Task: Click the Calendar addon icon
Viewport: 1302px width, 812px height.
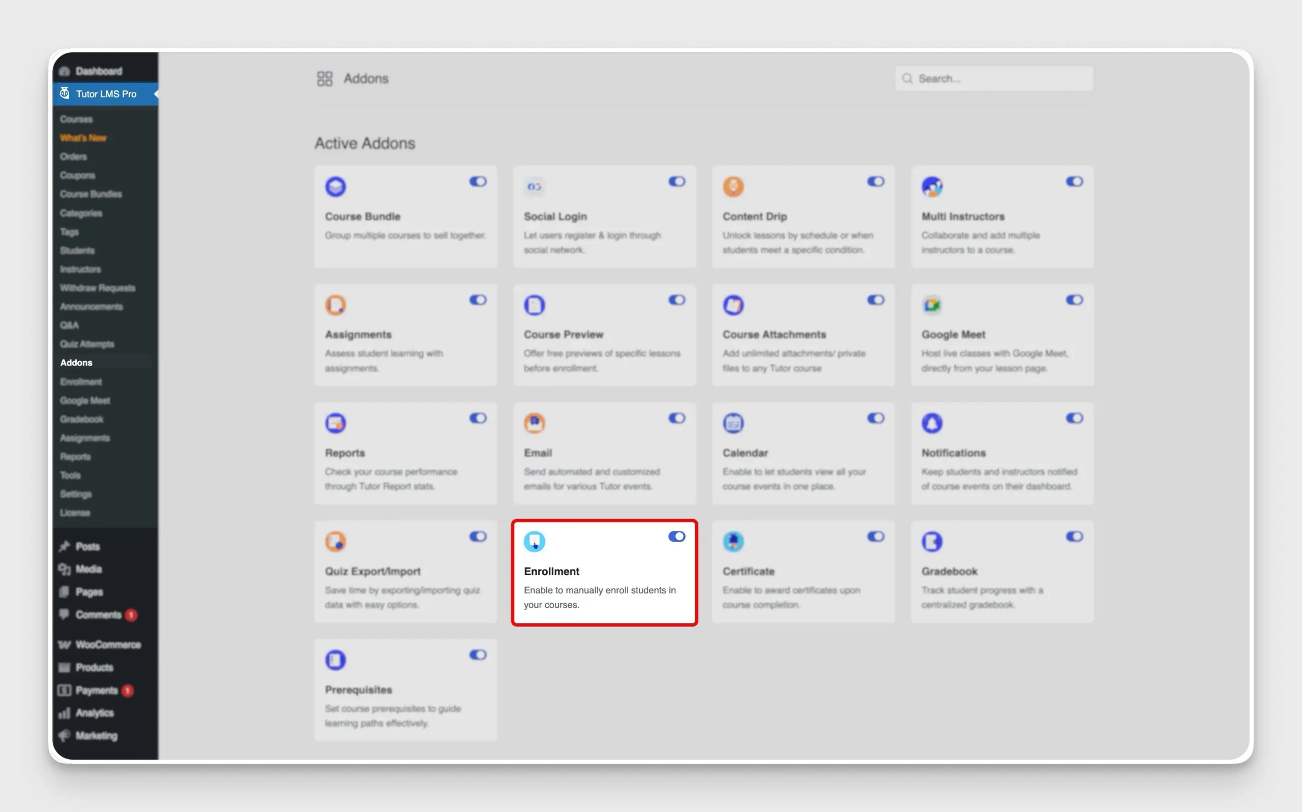Action: click(733, 423)
